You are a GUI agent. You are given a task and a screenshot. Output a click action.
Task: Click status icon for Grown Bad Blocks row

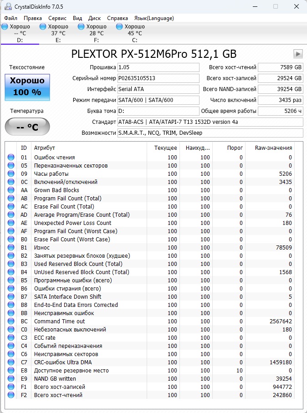pos(11,190)
